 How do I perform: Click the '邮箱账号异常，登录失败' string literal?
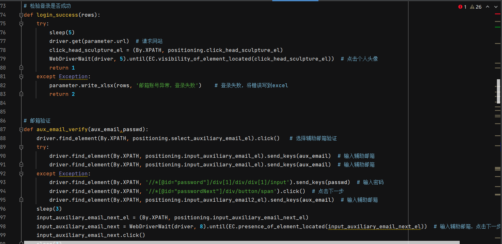point(167,85)
